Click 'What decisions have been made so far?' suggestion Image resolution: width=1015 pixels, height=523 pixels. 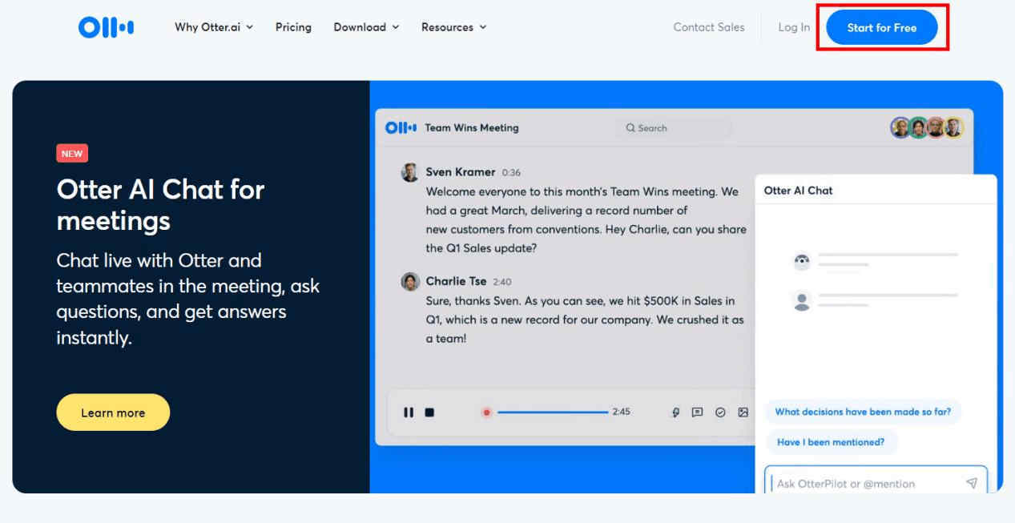pos(864,412)
